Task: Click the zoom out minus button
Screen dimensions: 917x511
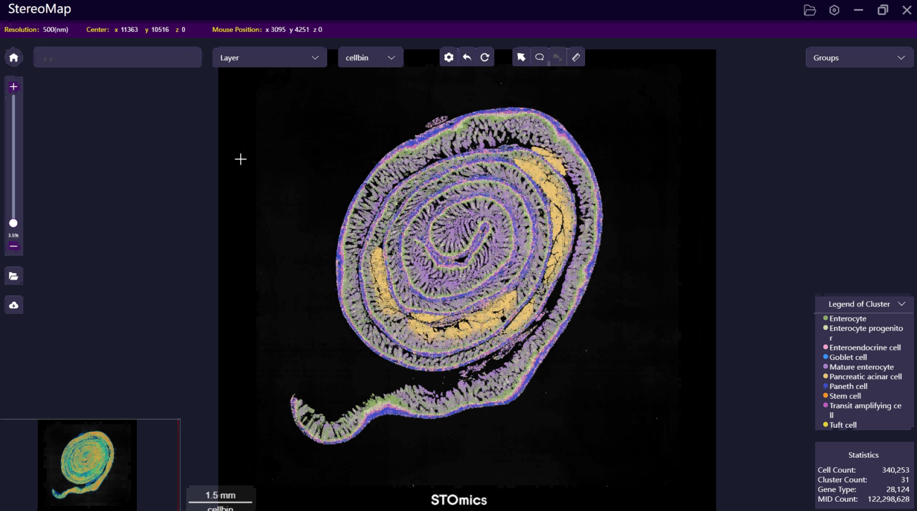Action: [x=13, y=246]
